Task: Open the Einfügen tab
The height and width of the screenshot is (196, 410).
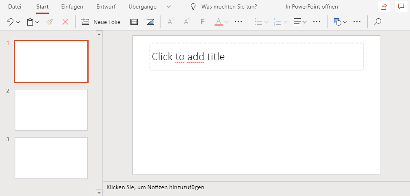Action: [x=72, y=6]
